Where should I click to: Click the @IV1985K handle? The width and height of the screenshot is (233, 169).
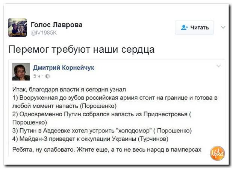tap(44, 33)
